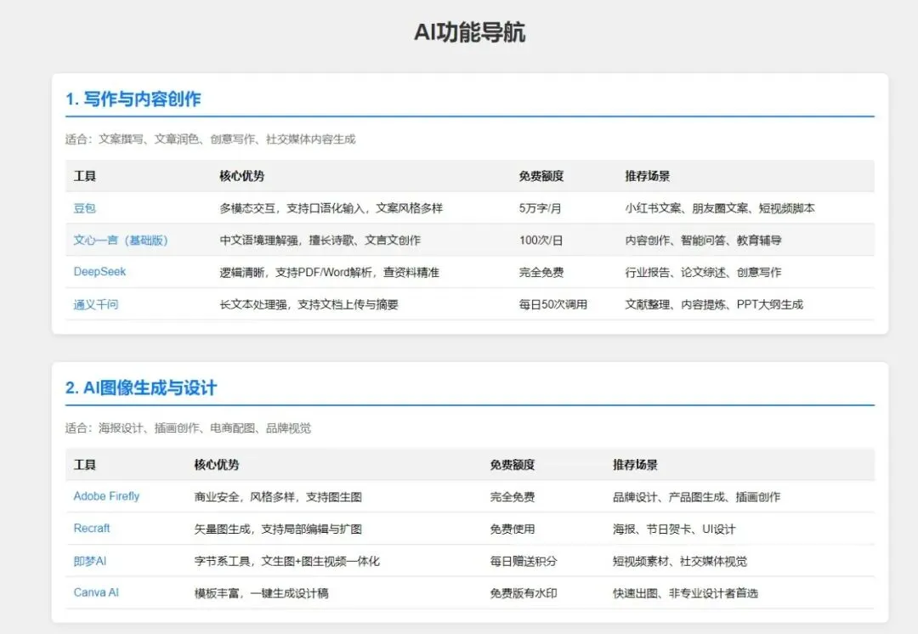Click 工具 header in image design table
Screen dimensions: 918x634
click(85, 465)
